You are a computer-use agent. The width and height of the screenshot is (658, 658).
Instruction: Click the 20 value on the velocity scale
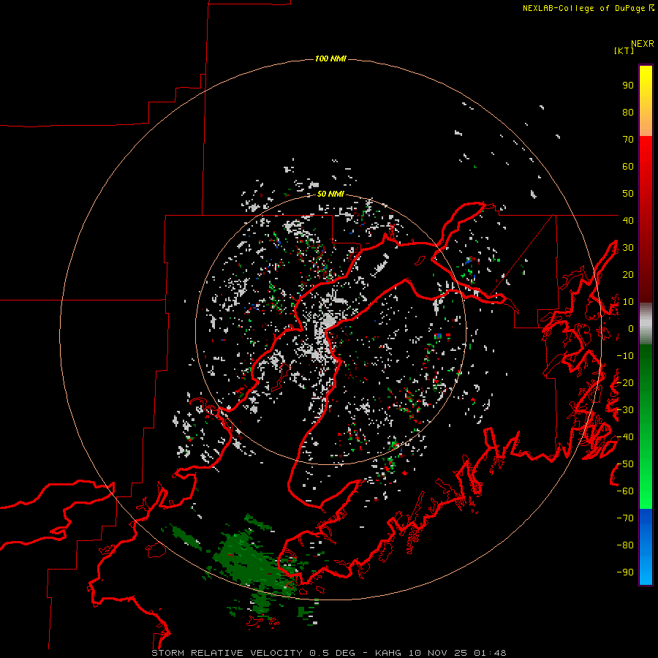tap(628, 275)
